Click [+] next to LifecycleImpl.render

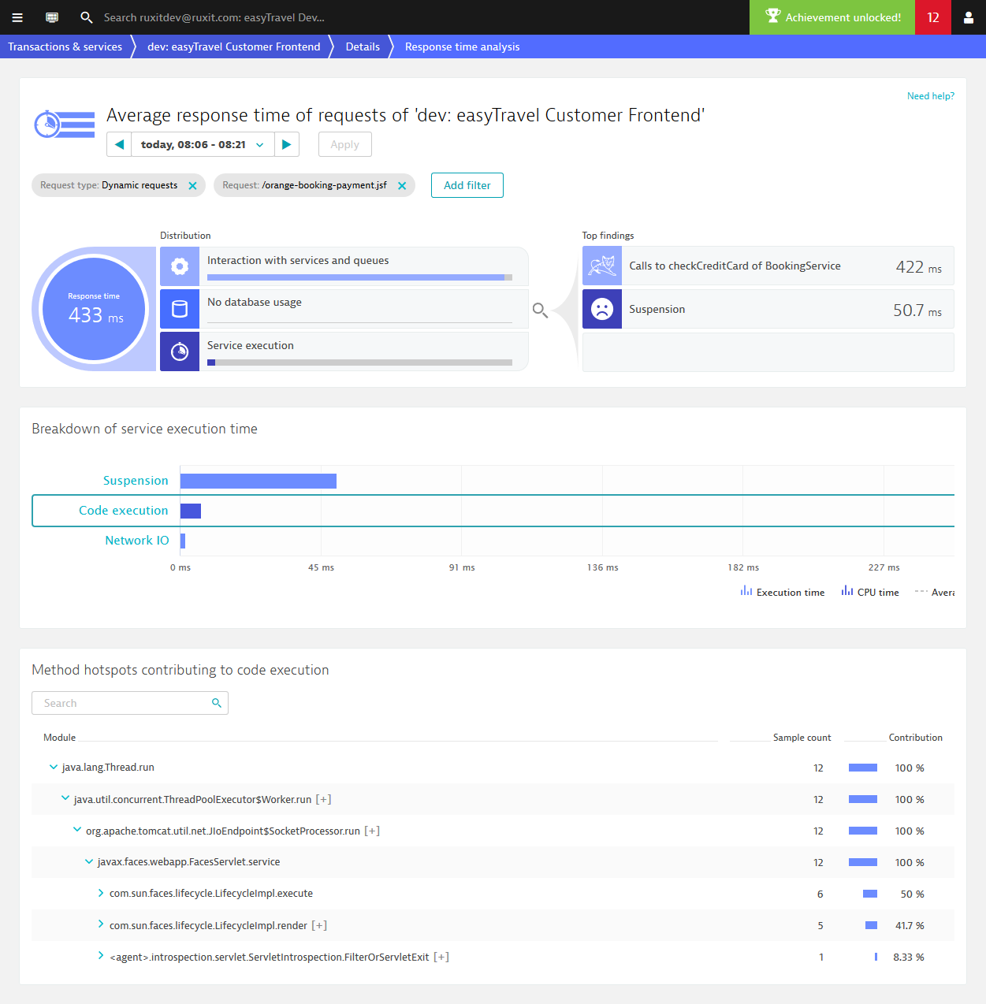[319, 925]
